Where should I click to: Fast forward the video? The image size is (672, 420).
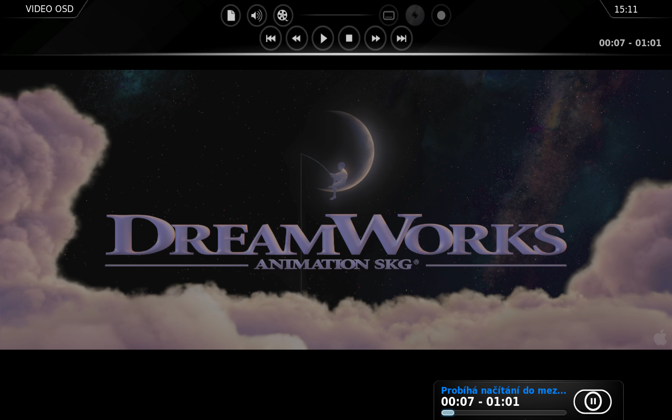(375, 38)
